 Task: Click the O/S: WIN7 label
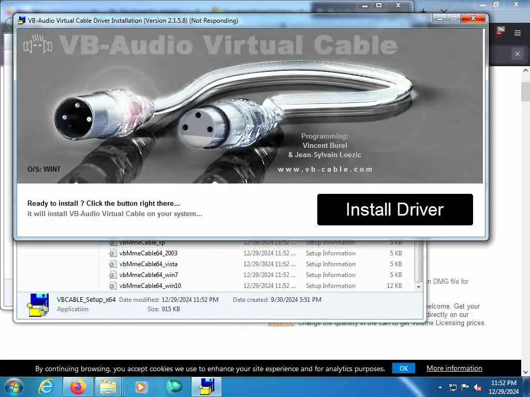[44, 169]
